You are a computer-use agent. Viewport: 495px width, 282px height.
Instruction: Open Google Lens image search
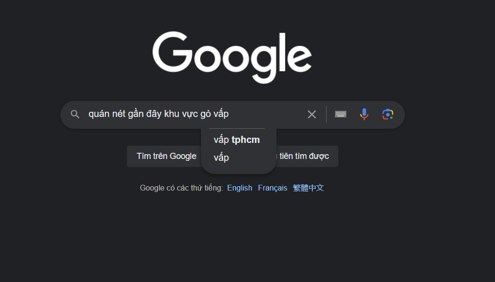pos(388,114)
